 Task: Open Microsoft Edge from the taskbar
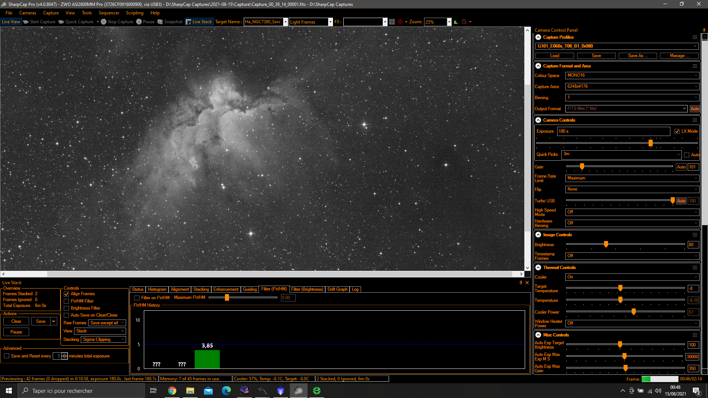coord(226,391)
